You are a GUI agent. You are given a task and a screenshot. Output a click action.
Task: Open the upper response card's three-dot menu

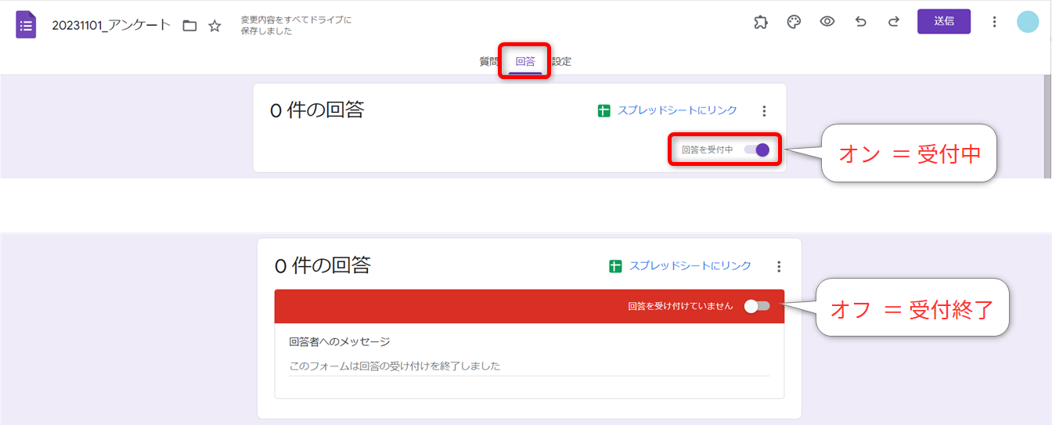tap(765, 111)
